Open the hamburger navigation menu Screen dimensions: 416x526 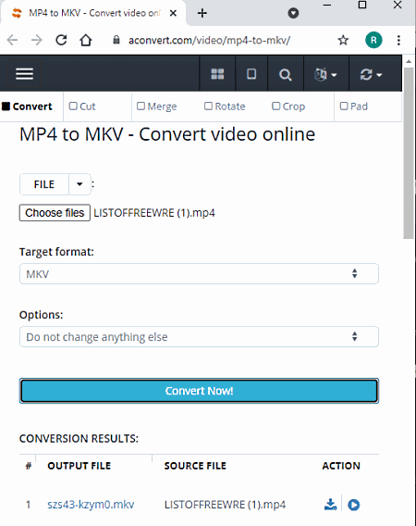[x=24, y=74]
